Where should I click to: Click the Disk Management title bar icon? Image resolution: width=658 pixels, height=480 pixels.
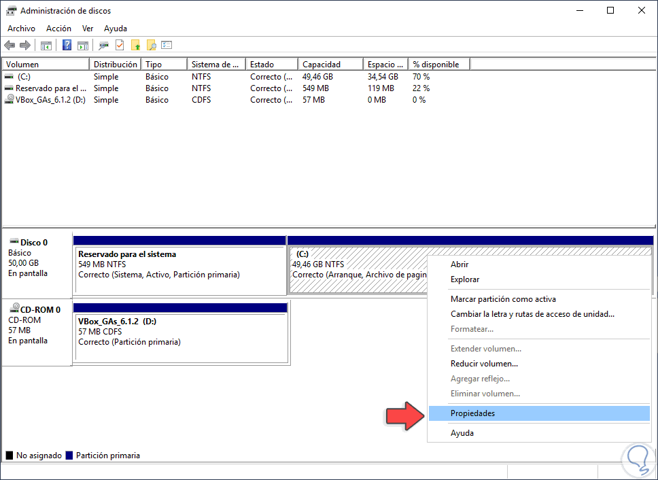[x=11, y=10]
